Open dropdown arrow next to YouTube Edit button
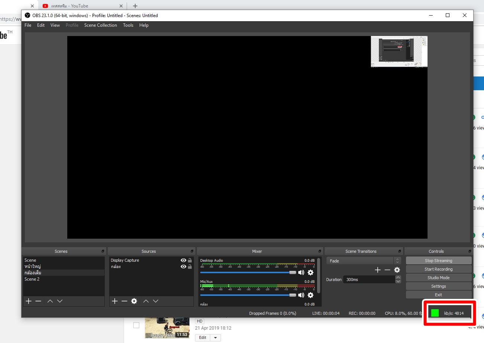484x343 pixels. [x=215, y=337]
